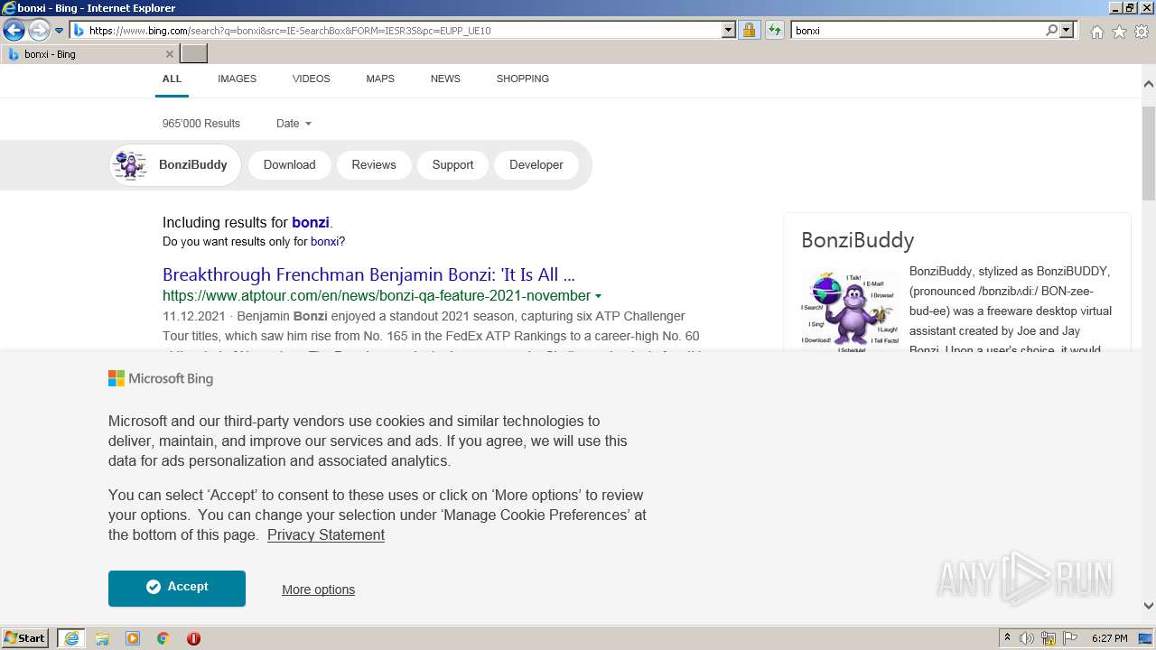Go back with the browser Back arrow
The image size is (1156, 650).
[14, 31]
